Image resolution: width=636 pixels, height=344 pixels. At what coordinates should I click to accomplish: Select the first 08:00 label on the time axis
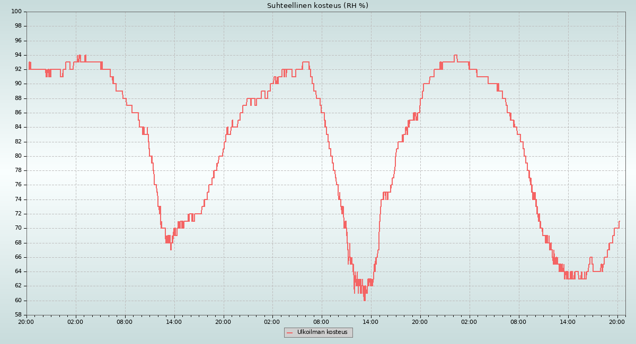click(x=125, y=321)
